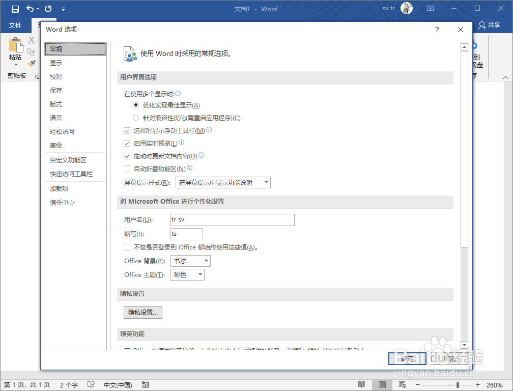Click scroll up arrow in options pane
This screenshot has height=391, width=513.
tap(464, 47)
